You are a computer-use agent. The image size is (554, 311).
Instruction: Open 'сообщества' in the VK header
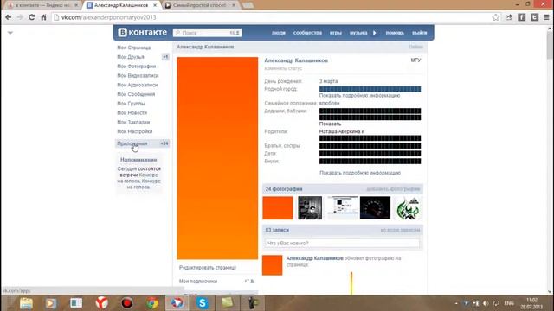(307, 33)
